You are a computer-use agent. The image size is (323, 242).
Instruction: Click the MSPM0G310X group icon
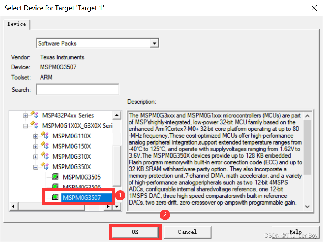pyautogui.click(x=45, y=155)
